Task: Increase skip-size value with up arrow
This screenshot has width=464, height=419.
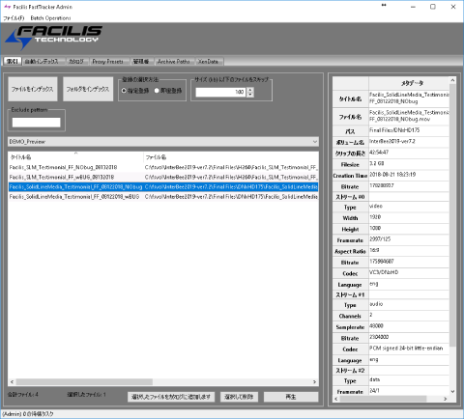Action: coord(250,90)
